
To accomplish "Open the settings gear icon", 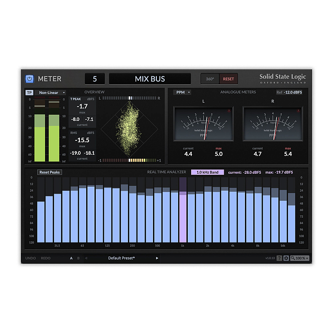I will (x=286, y=258).
